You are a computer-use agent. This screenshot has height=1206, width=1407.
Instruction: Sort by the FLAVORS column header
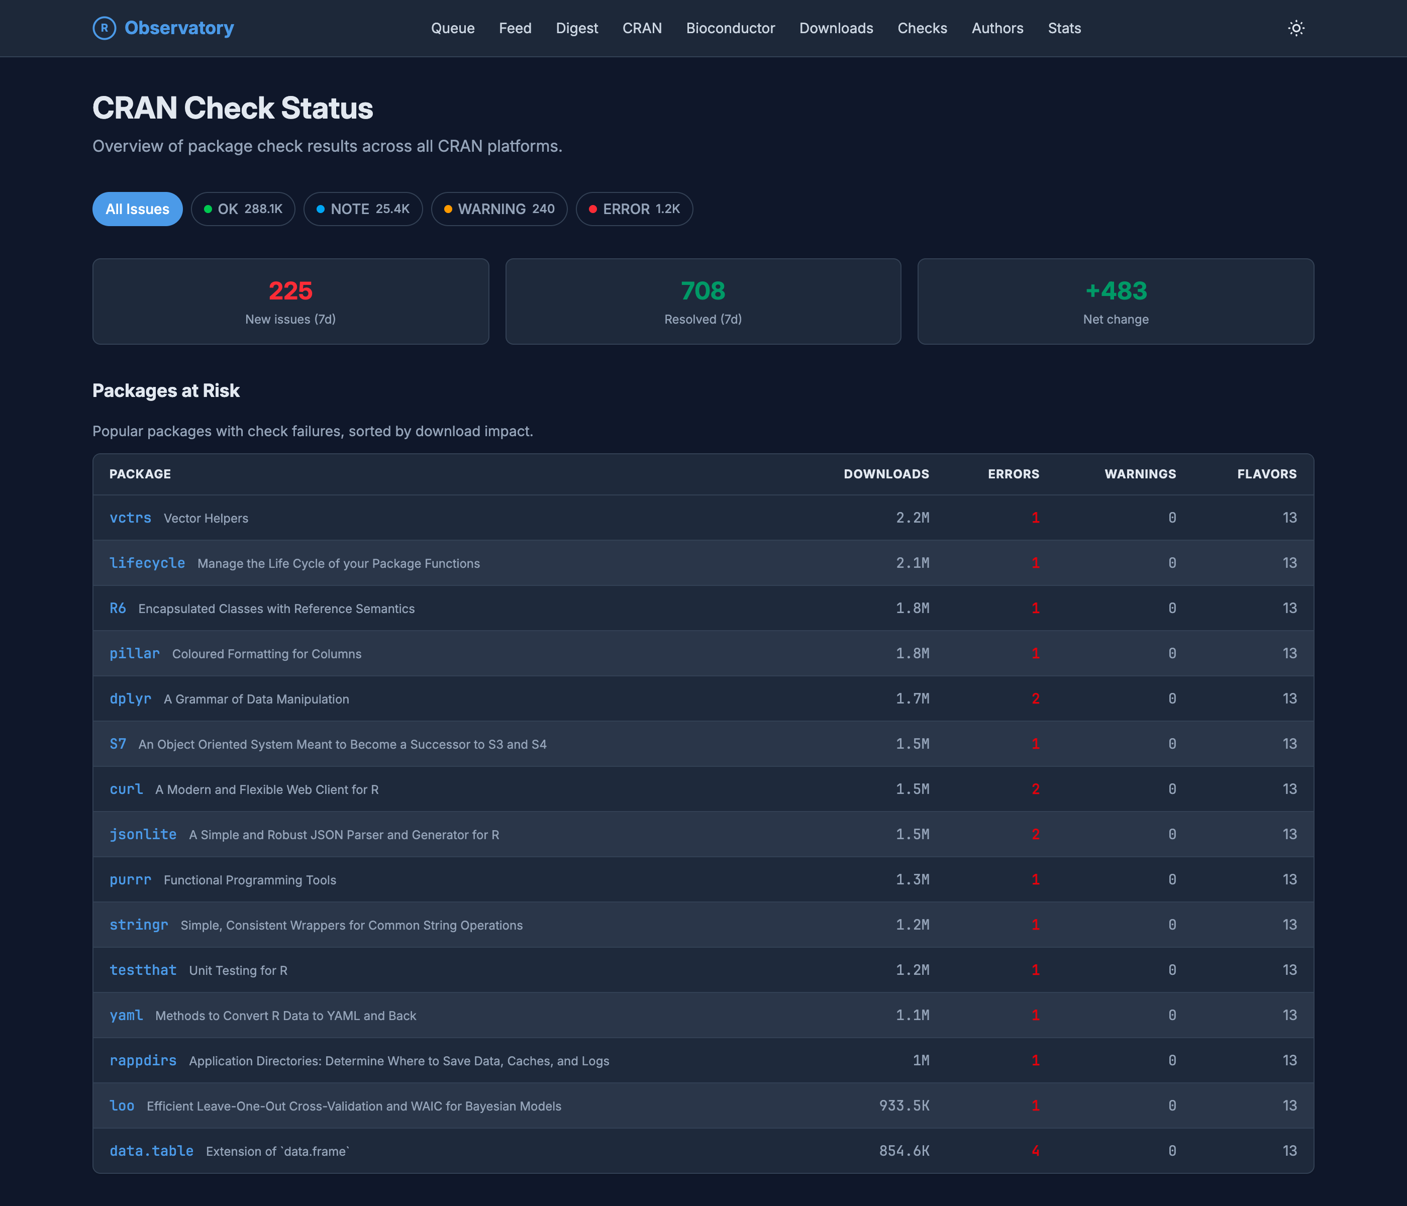(1266, 474)
